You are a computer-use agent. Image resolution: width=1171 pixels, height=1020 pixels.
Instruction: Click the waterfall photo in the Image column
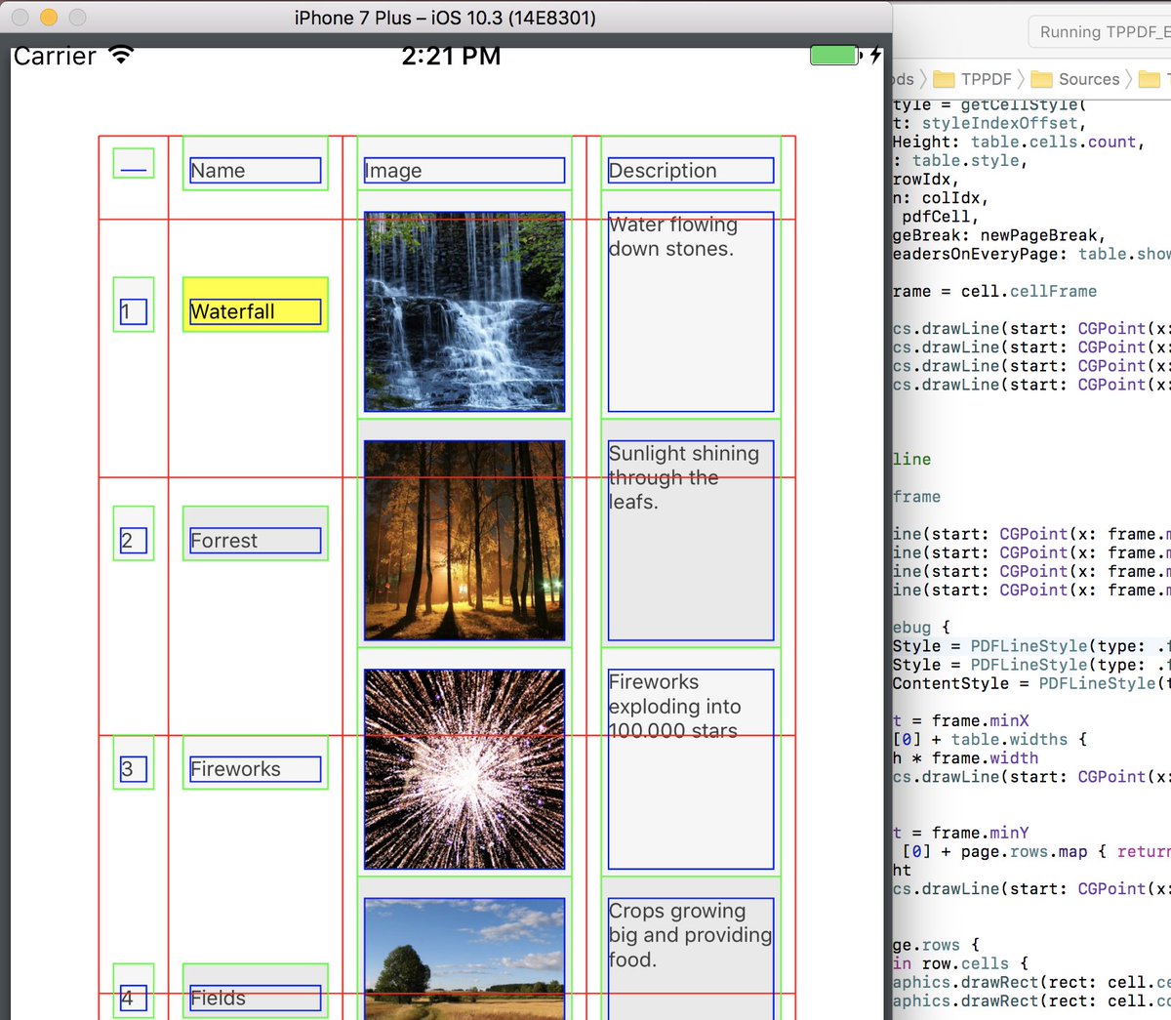(464, 312)
